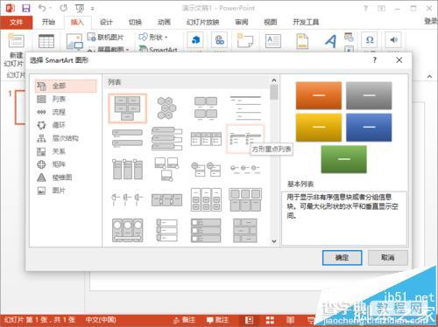Click the 确定 (OK) button

coord(342,258)
